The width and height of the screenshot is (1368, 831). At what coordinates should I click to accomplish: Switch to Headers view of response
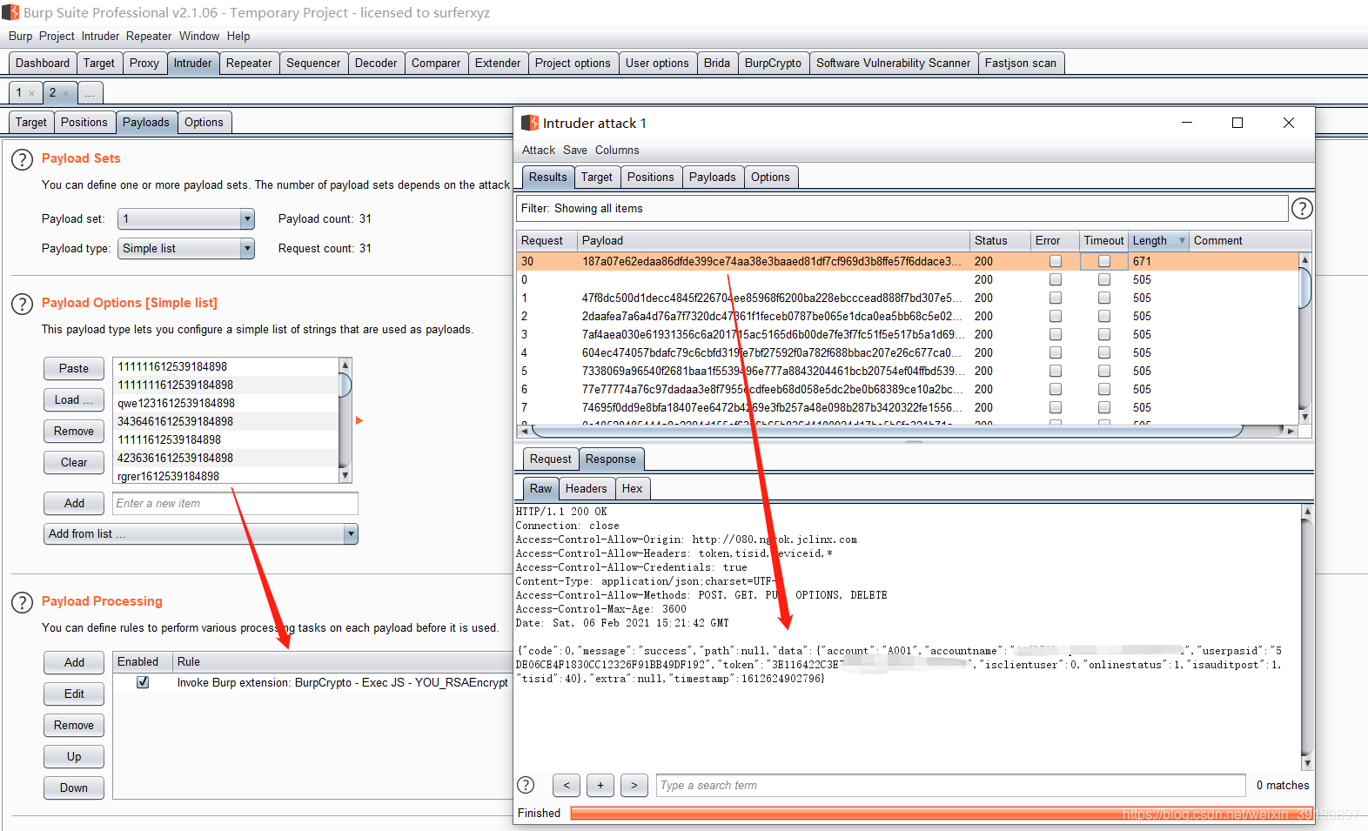point(586,488)
